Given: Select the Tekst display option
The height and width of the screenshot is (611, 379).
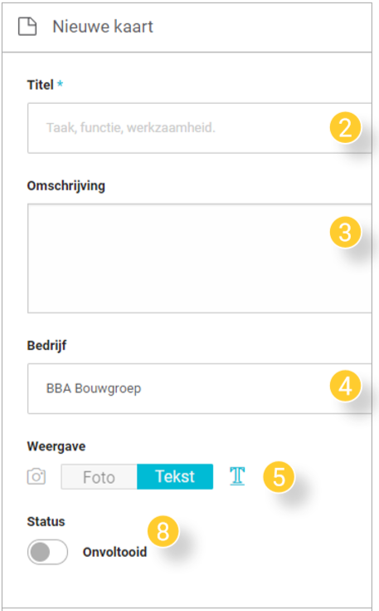Looking at the screenshot, I should pyautogui.click(x=175, y=476).
